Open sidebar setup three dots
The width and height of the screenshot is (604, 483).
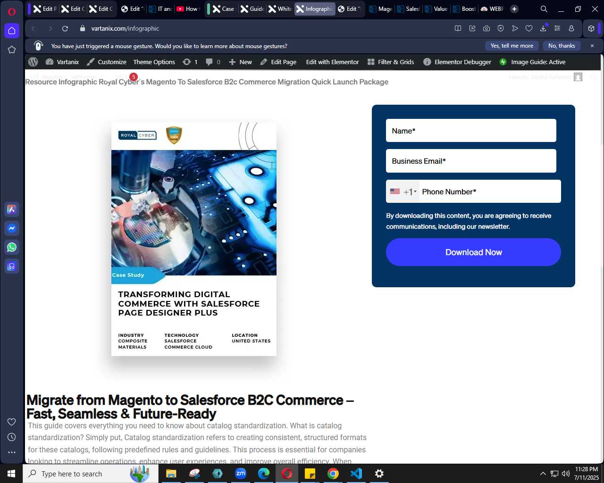pyautogui.click(x=12, y=452)
